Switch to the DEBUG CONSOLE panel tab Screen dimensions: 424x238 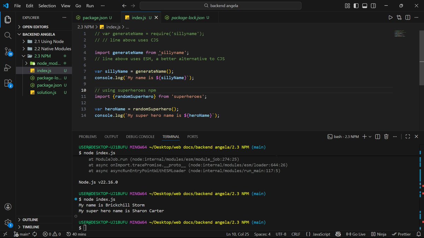click(140, 136)
